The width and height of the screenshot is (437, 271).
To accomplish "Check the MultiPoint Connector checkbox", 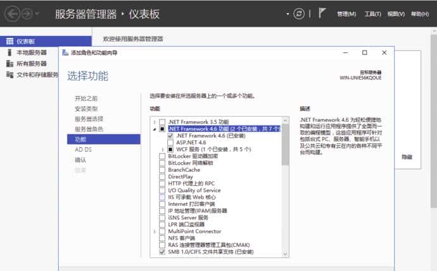I will [162, 231].
